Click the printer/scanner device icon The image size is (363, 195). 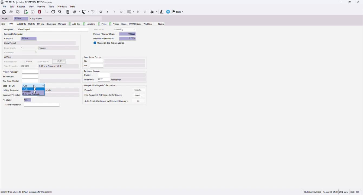coord(84,12)
